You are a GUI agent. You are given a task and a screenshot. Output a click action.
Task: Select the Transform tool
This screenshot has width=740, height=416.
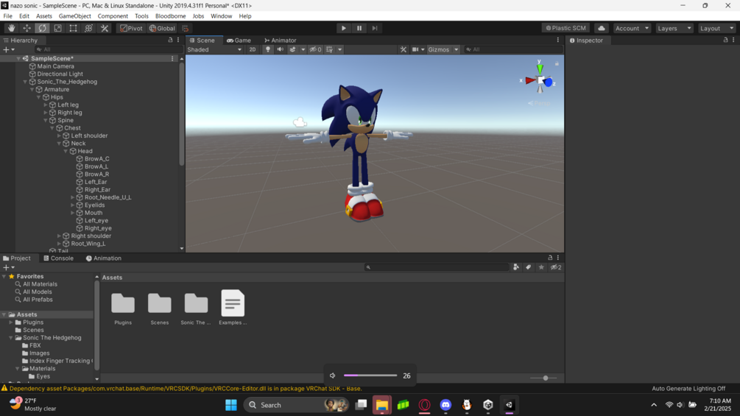click(x=88, y=28)
